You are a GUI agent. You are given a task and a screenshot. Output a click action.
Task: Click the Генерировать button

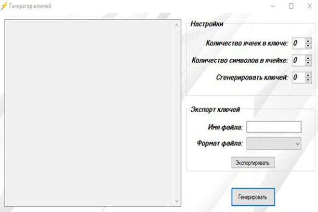pos(253,197)
